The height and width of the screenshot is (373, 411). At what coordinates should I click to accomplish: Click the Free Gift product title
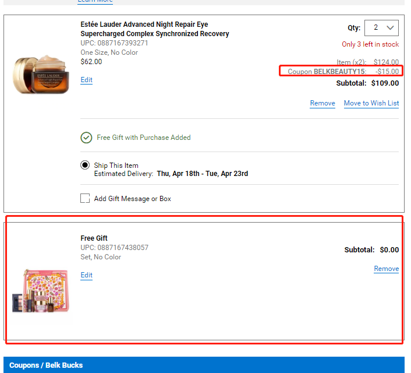pyautogui.click(x=94, y=238)
